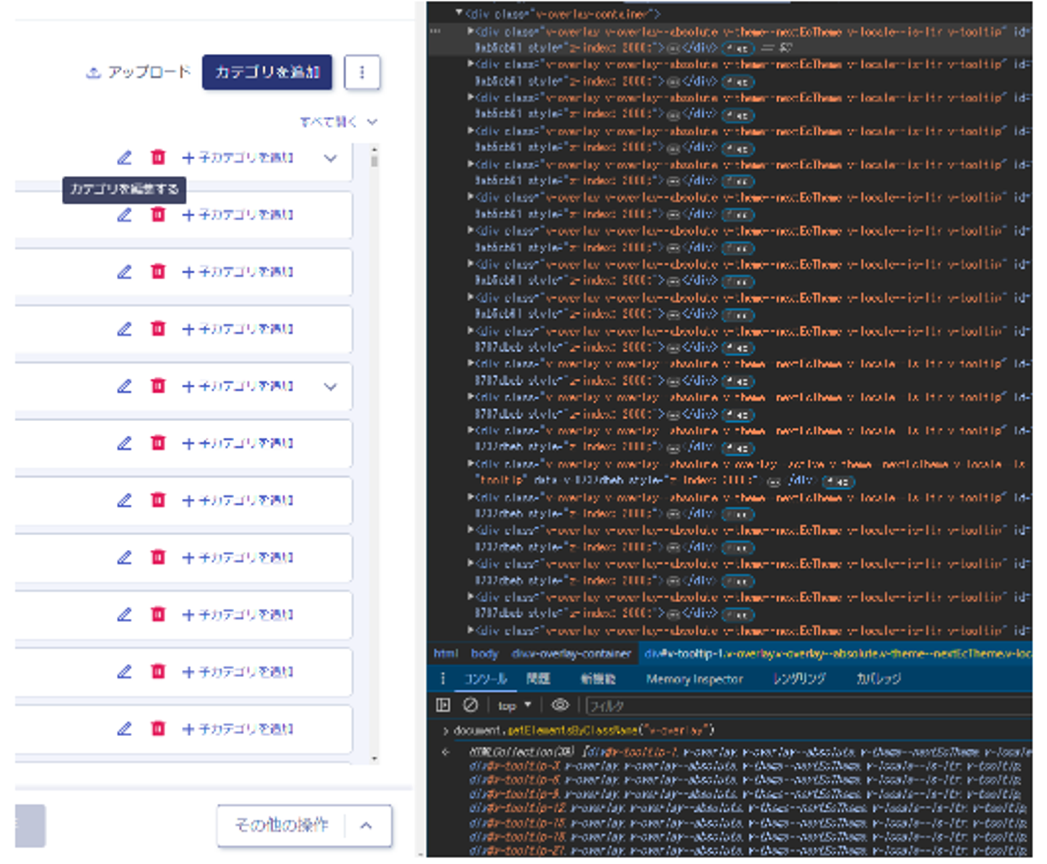
Task: Click the red trash icon in the sixth category row
Action: tap(158, 443)
